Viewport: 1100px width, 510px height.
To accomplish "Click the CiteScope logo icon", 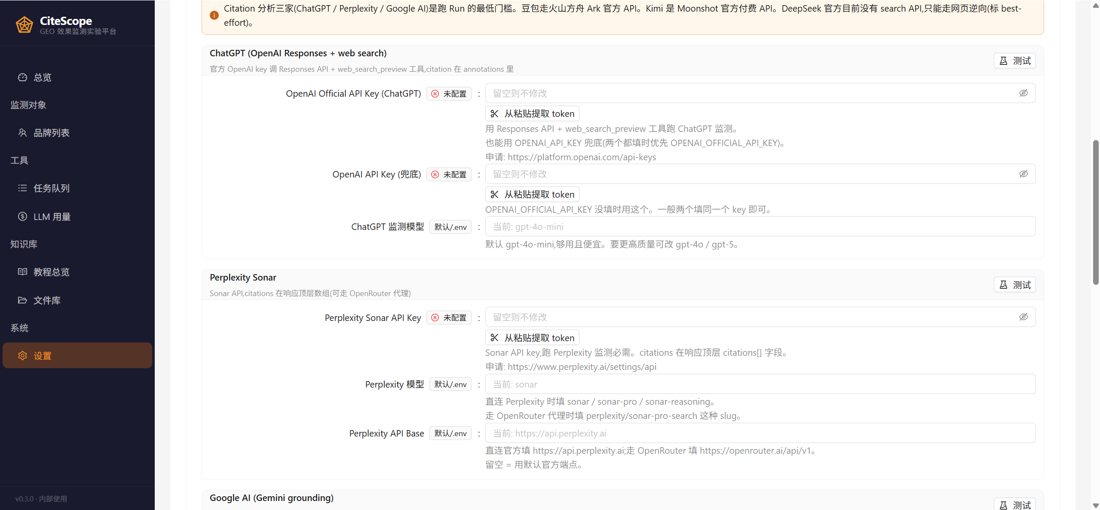I will click(25, 25).
